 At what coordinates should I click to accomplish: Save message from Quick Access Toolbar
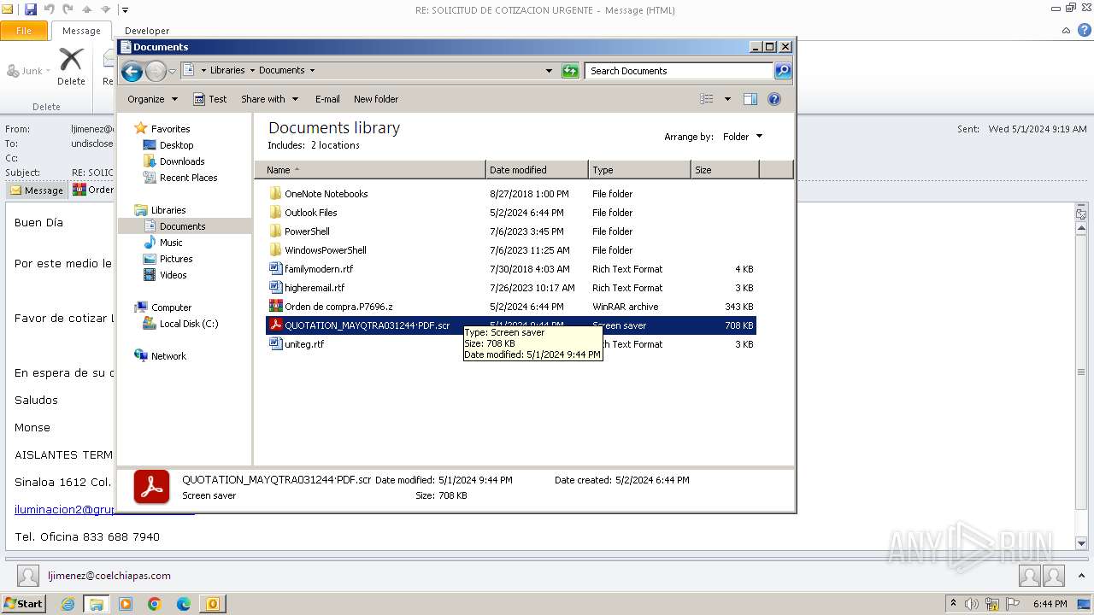coord(31,10)
